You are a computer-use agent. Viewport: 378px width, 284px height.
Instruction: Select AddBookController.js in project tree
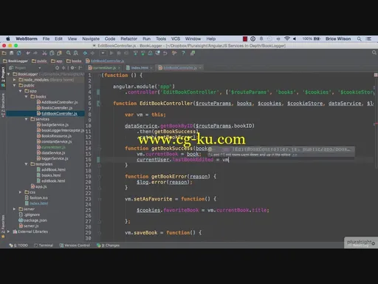(57, 102)
